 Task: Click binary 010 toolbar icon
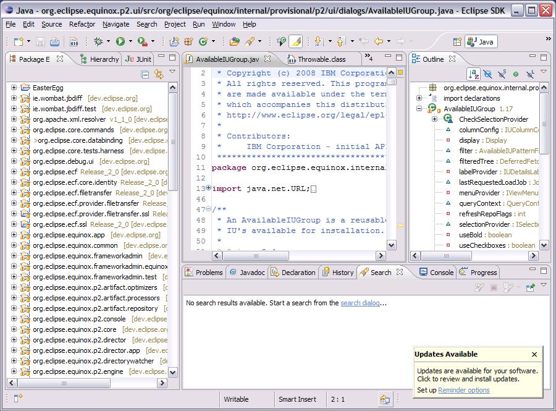(x=74, y=41)
